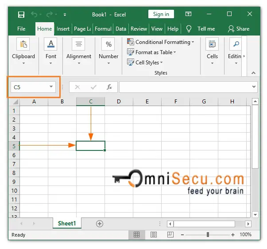
Task: Click the Sign in button
Action: tap(161, 14)
